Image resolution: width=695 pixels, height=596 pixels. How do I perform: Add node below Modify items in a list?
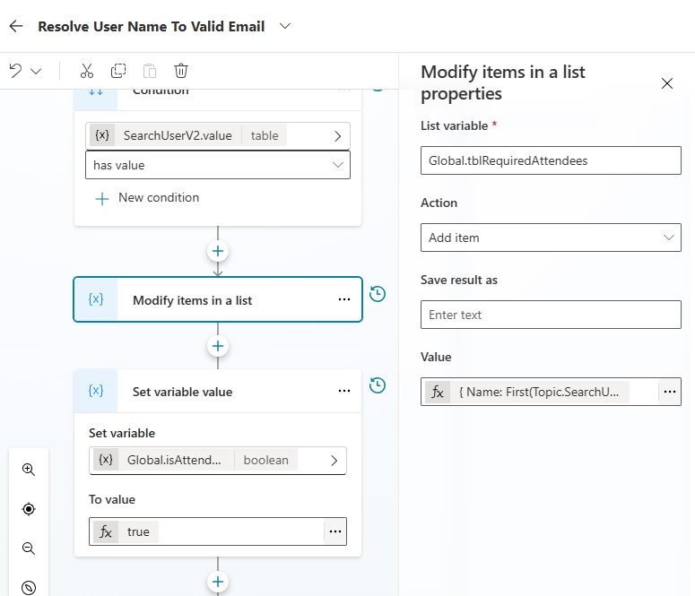pyautogui.click(x=218, y=346)
